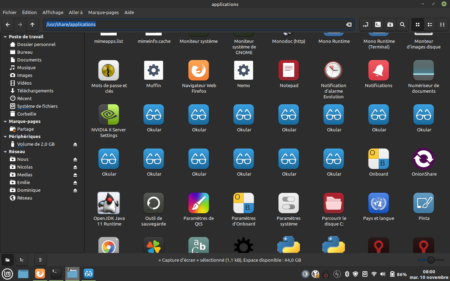Eject the Volume de 2,0 GB device
The height and width of the screenshot is (281, 450).
(x=75, y=144)
